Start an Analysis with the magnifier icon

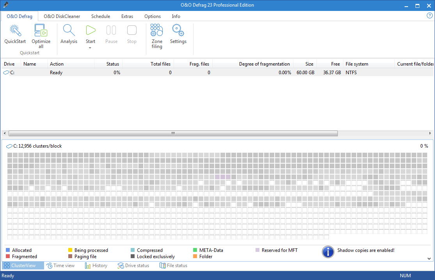click(69, 30)
